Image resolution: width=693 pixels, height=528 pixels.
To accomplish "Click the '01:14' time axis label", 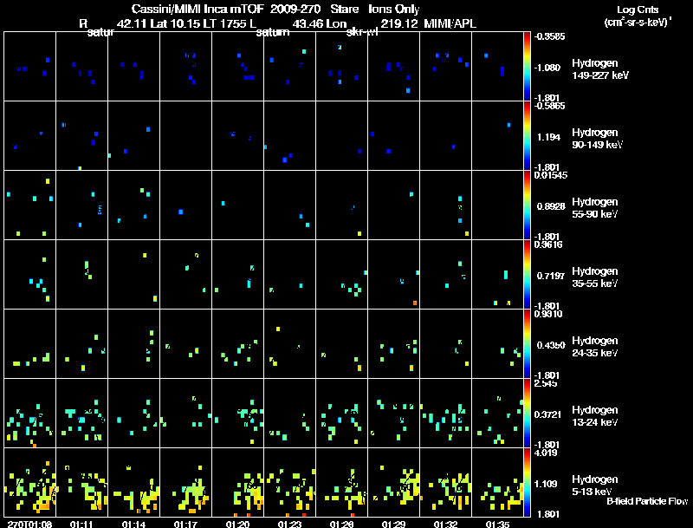I will click(x=133, y=524).
